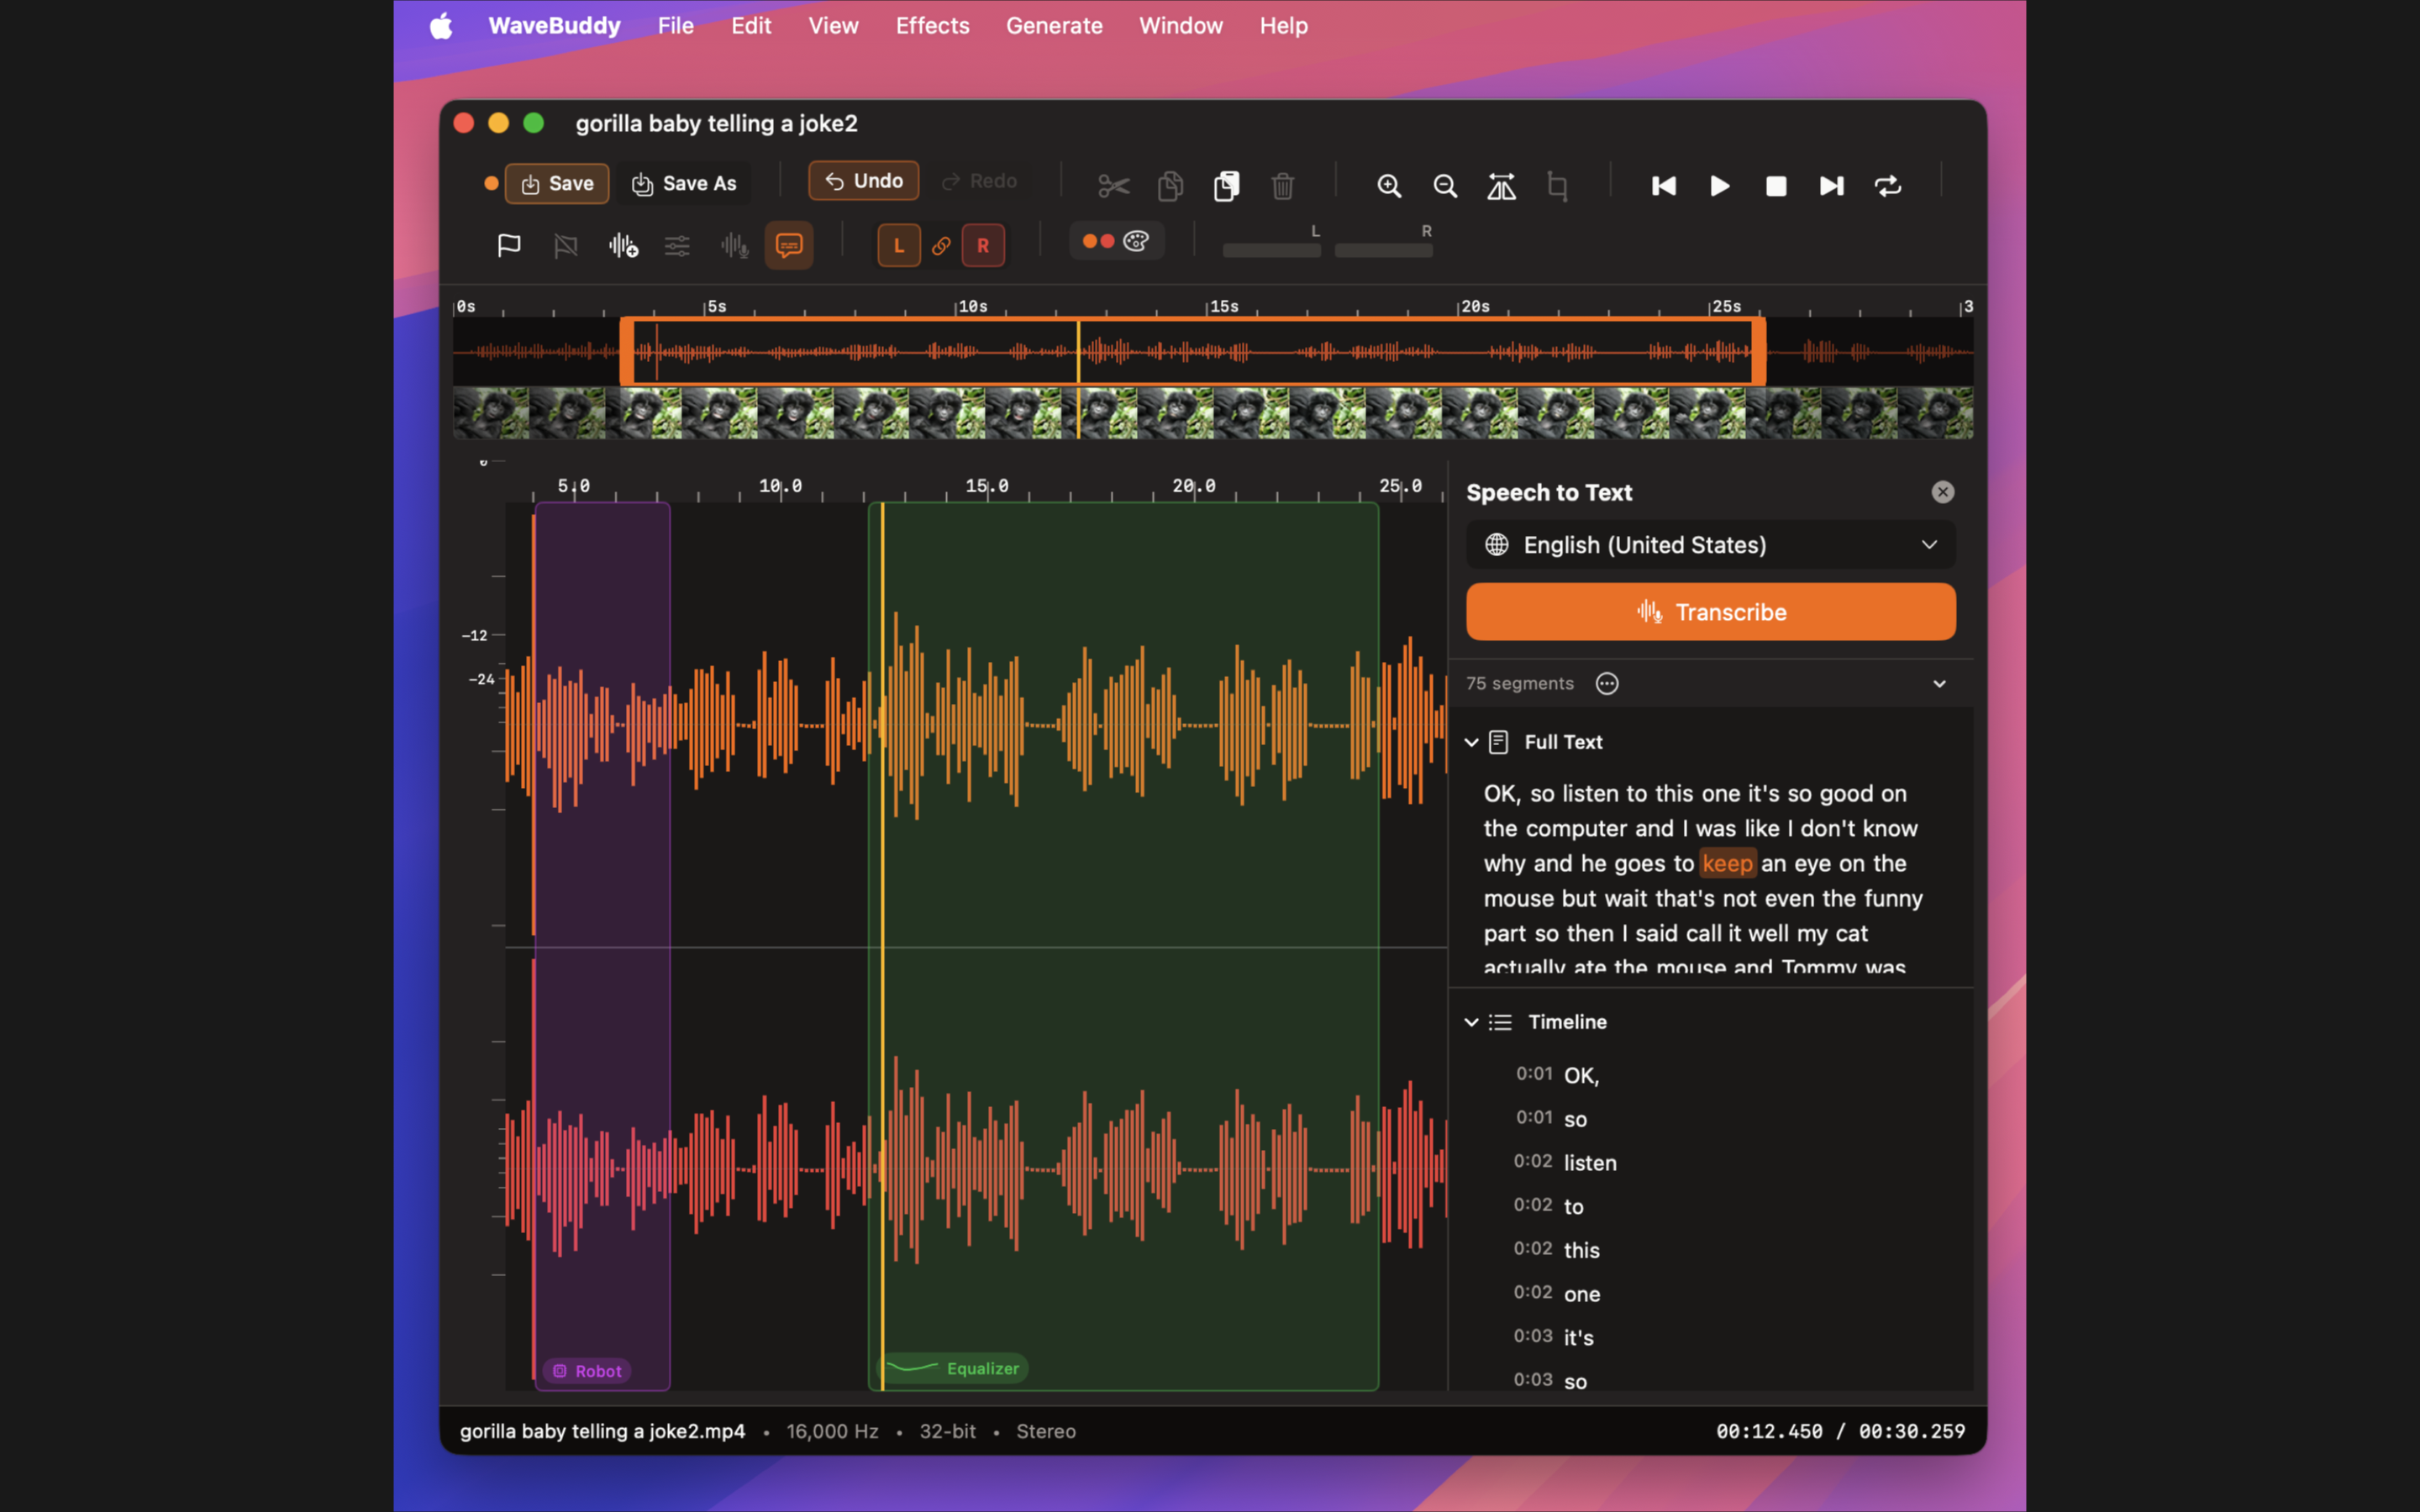Screen dimensions: 2420x1512
Task: Open the English (United States) language dropdown
Action: point(1710,545)
